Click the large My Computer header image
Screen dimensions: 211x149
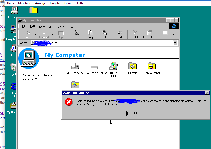pos(29,58)
